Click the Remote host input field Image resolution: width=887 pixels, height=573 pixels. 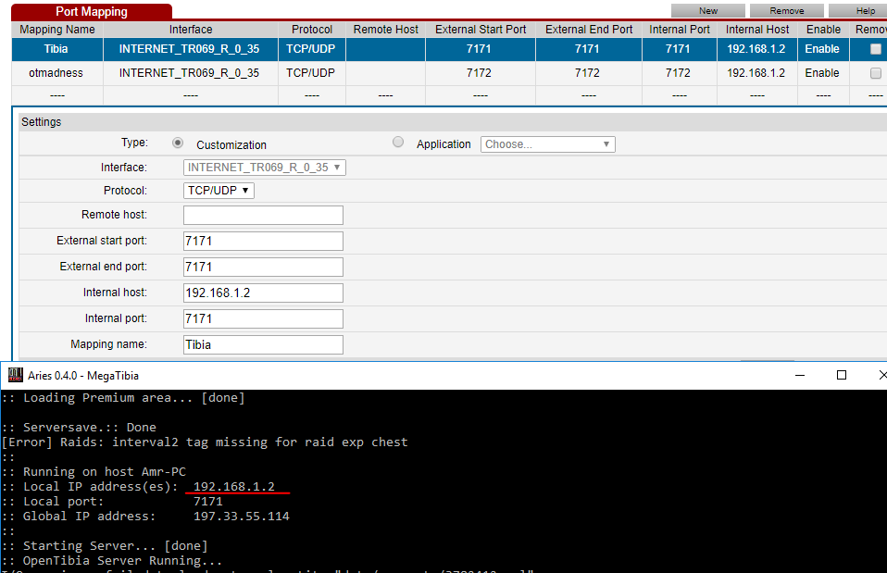click(x=263, y=215)
